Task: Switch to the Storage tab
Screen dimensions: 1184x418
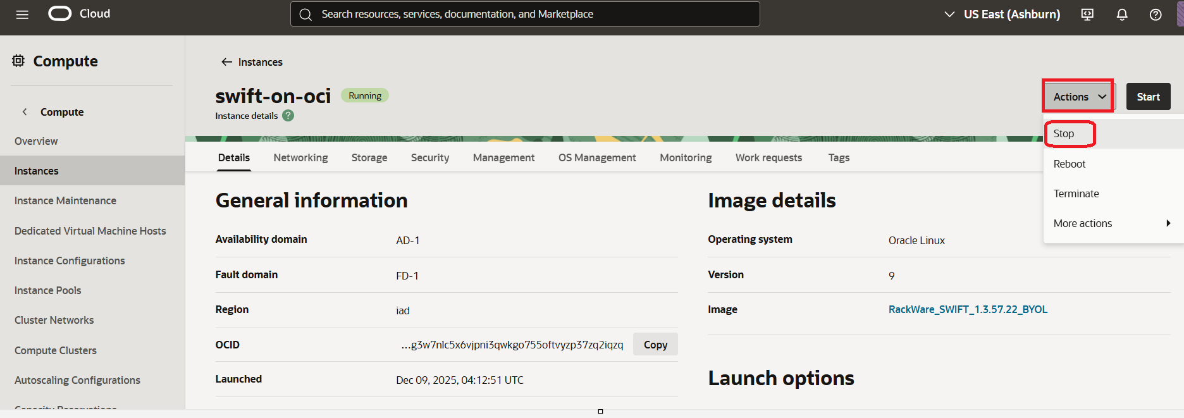Action: (x=369, y=157)
